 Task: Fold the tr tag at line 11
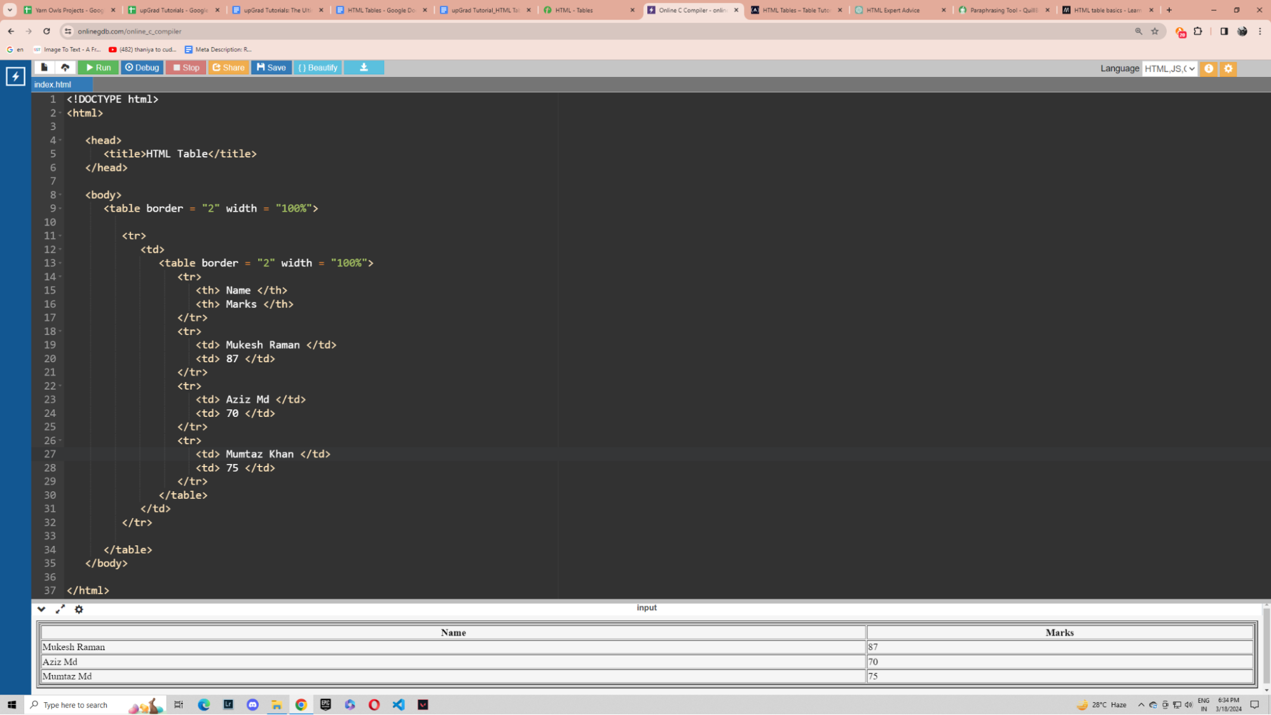(x=60, y=236)
